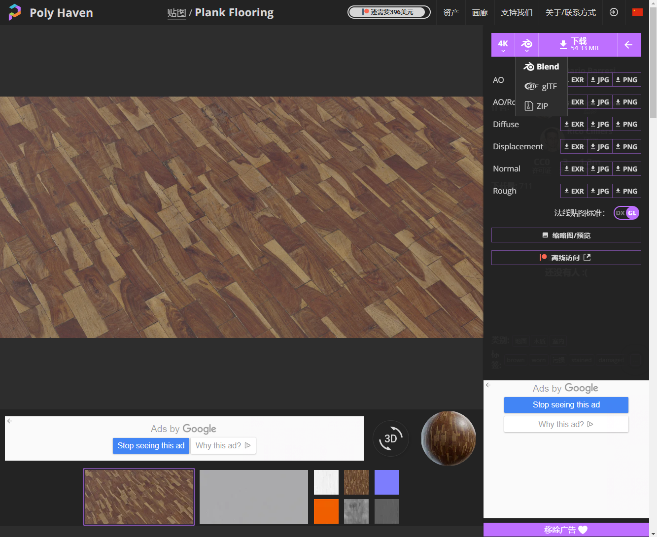Click Stop seeing this ad in sidebar
Image resolution: width=657 pixels, height=537 pixels.
[566, 404]
